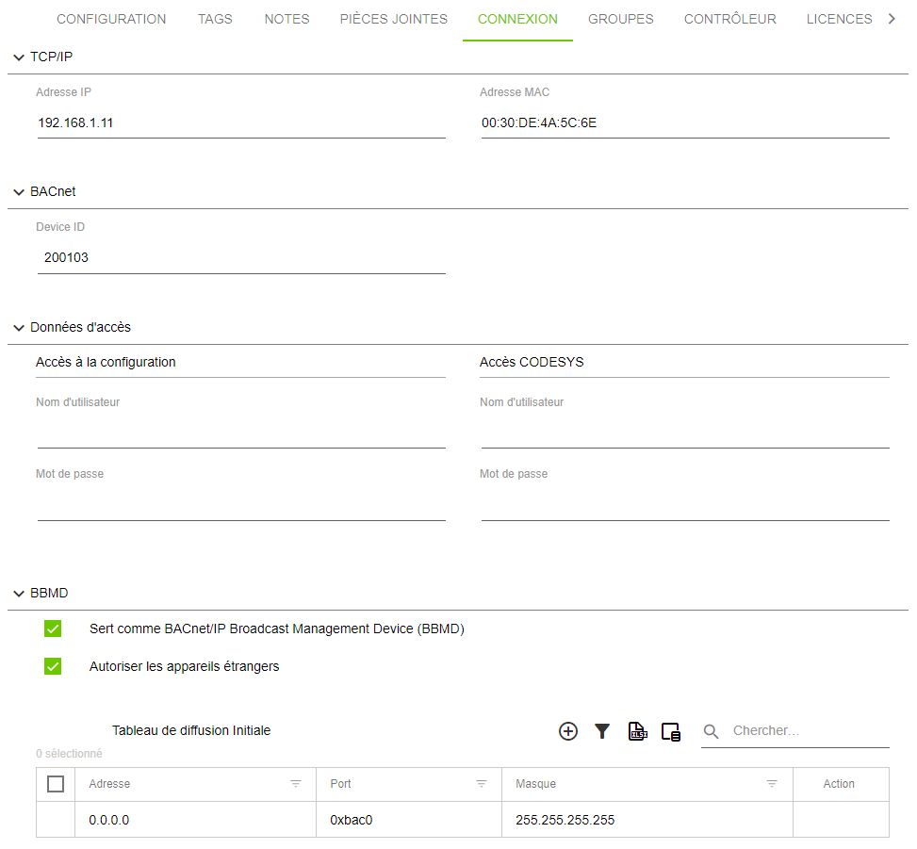Select the 0.0.0.0 address cell

pyautogui.click(x=195, y=820)
